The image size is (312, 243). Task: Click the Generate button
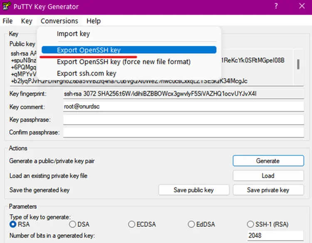point(268,160)
